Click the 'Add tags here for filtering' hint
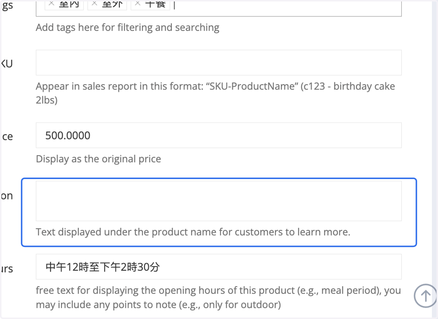The image size is (438, 319). click(127, 28)
